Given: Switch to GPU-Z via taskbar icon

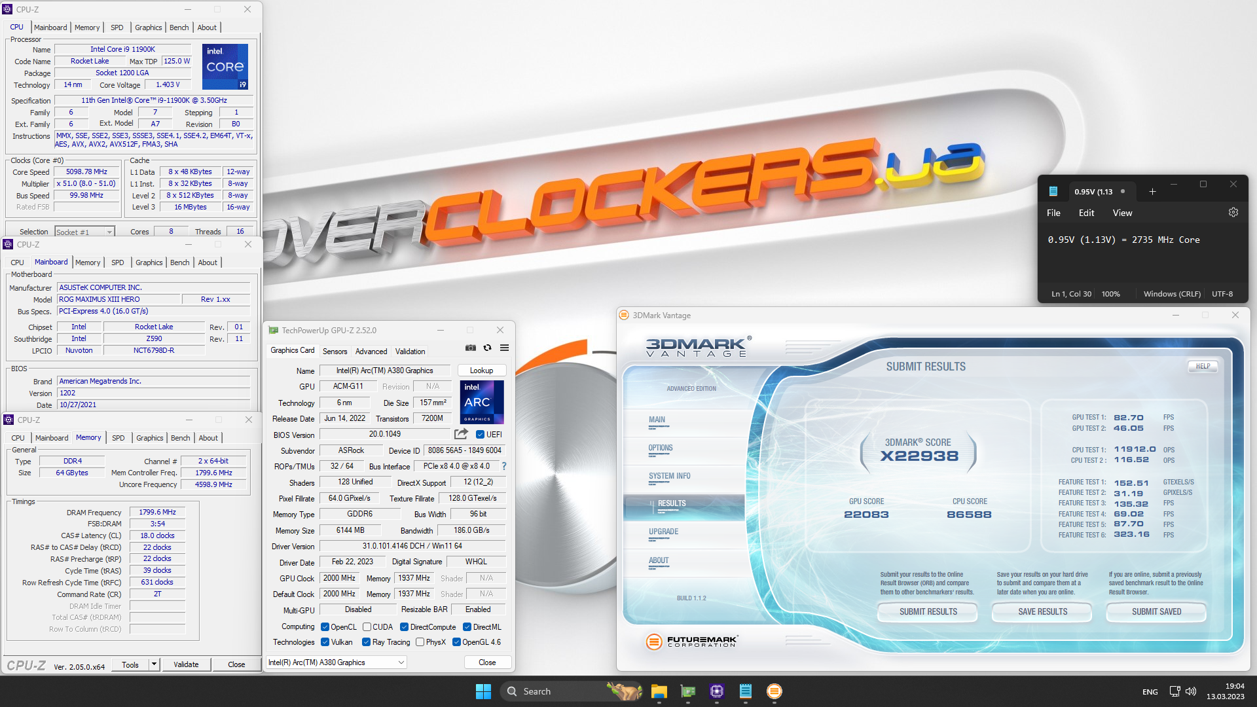Looking at the screenshot, I should tap(687, 691).
